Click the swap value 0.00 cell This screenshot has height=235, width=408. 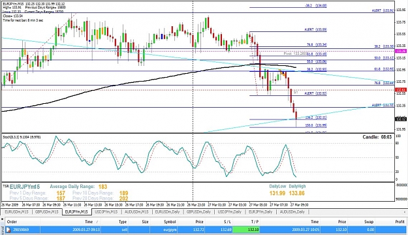(370, 230)
